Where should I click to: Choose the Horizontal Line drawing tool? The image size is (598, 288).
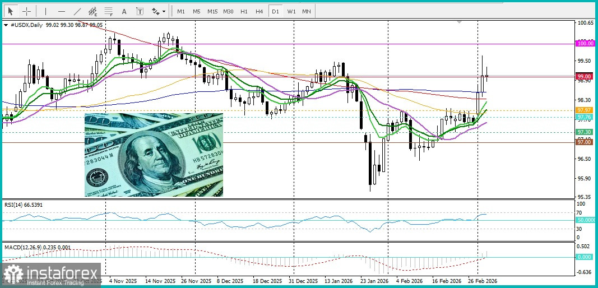click(x=62, y=11)
